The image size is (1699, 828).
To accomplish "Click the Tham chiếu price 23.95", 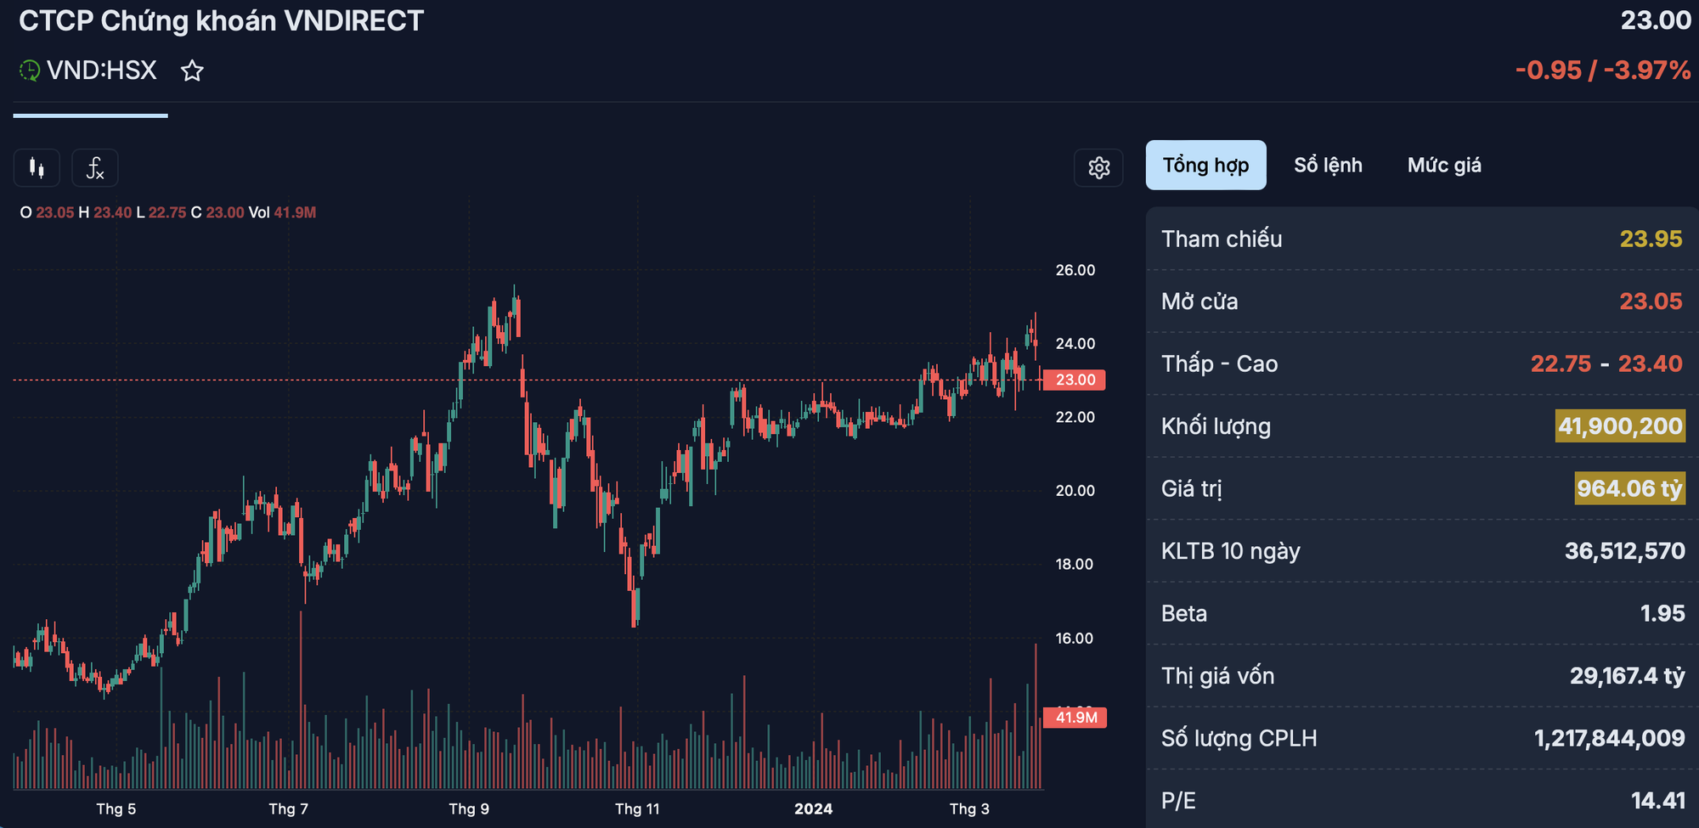I will pyautogui.click(x=1651, y=239).
